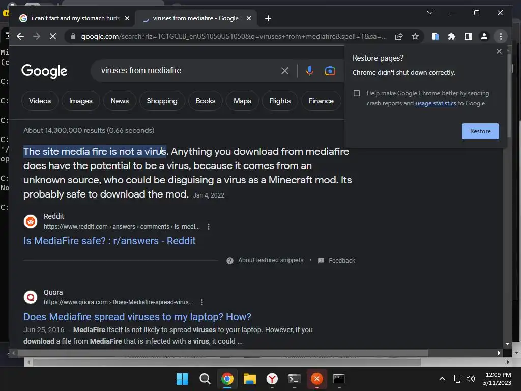Open the tab search dropdown arrow

[429, 13]
